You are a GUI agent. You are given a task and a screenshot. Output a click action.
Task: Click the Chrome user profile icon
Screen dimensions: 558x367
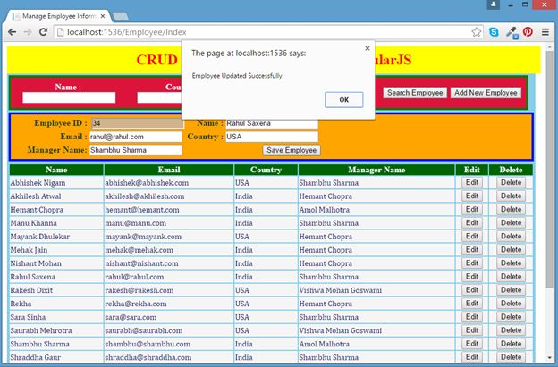494,4
